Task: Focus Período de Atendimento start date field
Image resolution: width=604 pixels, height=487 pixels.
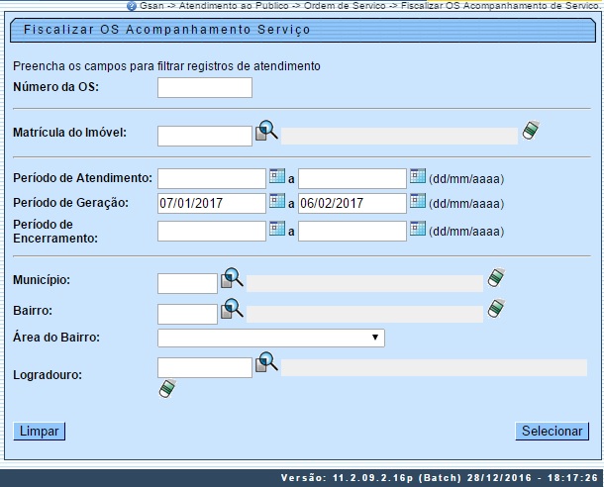Action: [x=212, y=178]
